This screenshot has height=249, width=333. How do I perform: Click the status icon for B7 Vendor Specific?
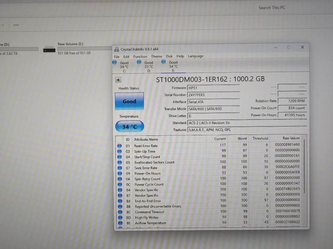point(120,195)
